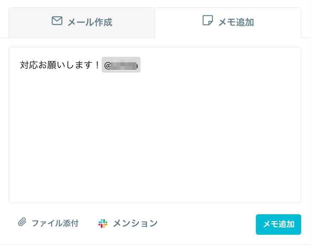Select the メモ追加 tab
311x245 pixels.
click(x=228, y=22)
